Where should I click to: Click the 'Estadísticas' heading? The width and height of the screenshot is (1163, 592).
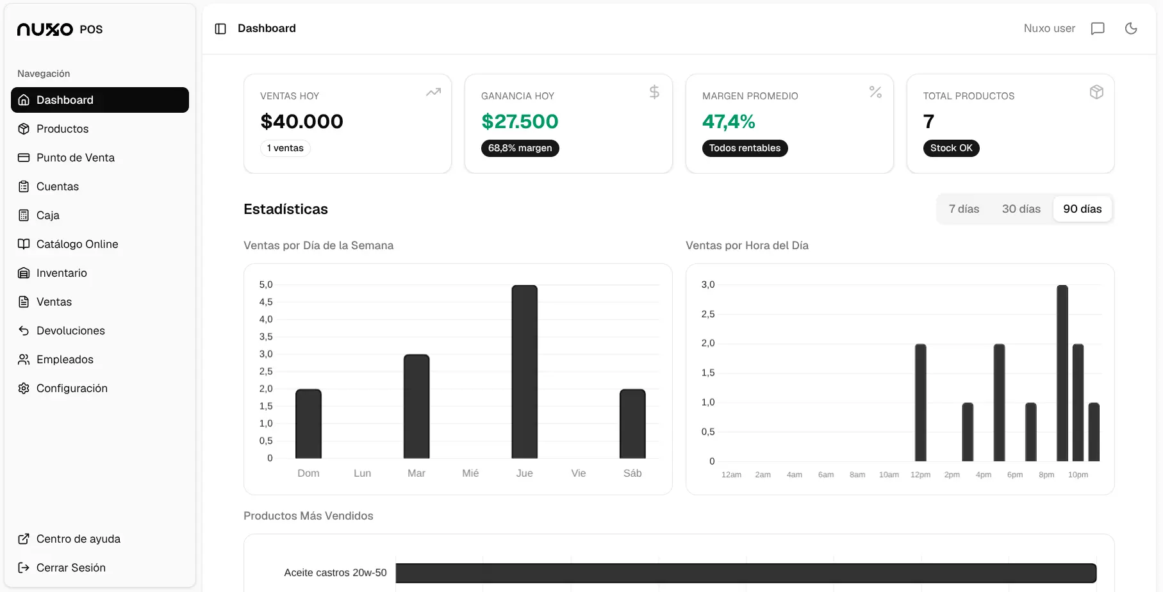[286, 209]
